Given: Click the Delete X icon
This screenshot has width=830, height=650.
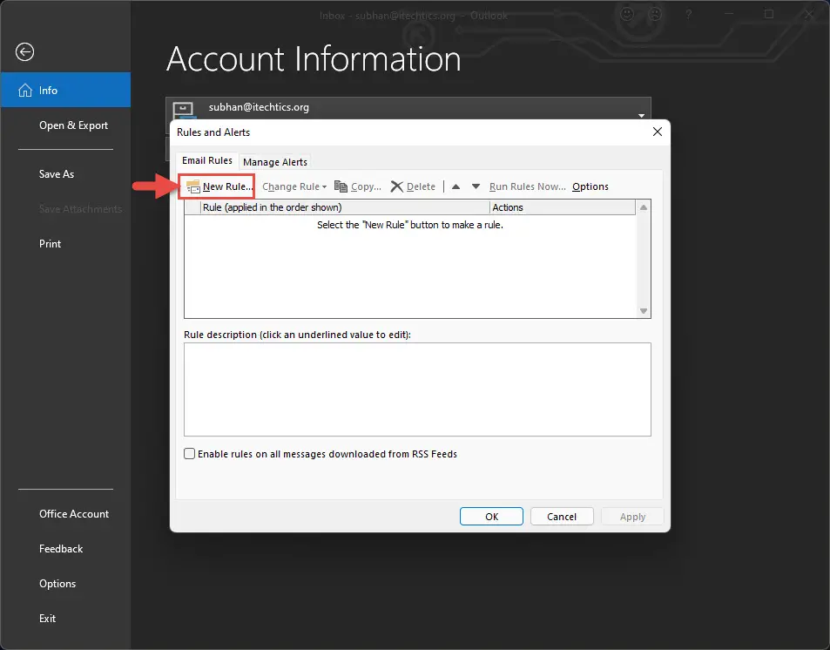Looking at the screenshot, I should tap(397, 186).
